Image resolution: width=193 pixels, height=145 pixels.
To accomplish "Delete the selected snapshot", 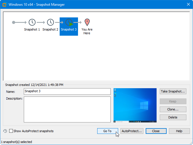I will pos(173,117).
